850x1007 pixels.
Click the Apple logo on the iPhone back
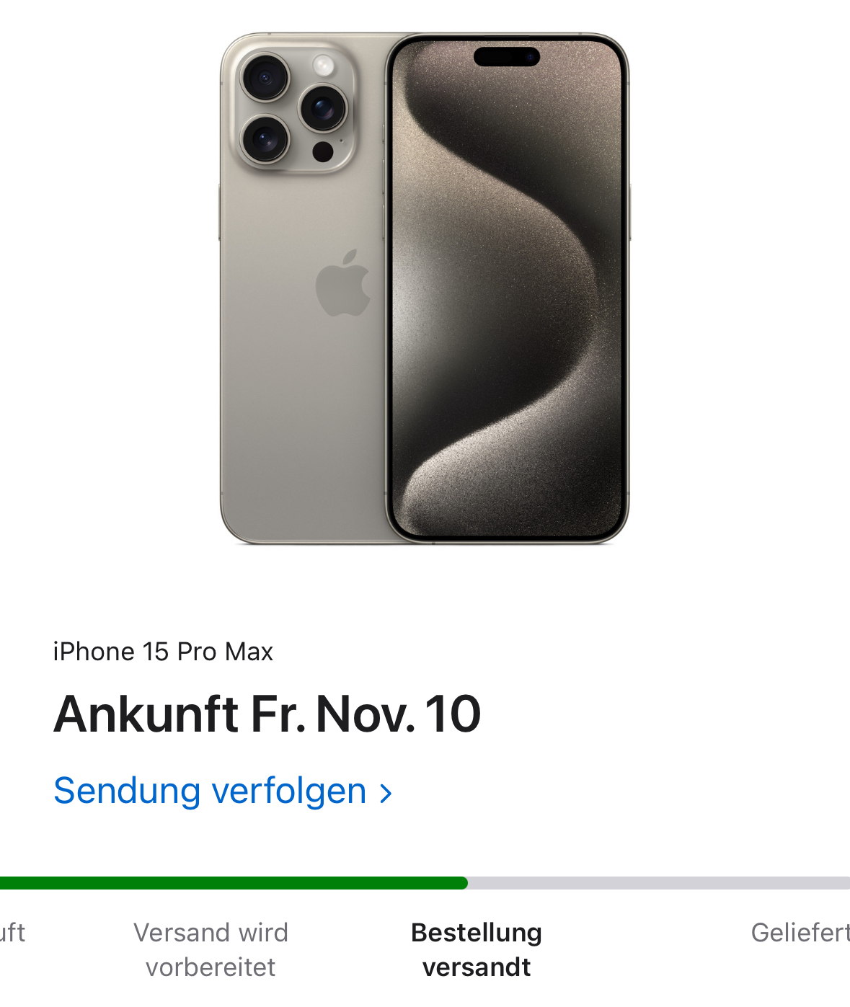pos(343,283)
